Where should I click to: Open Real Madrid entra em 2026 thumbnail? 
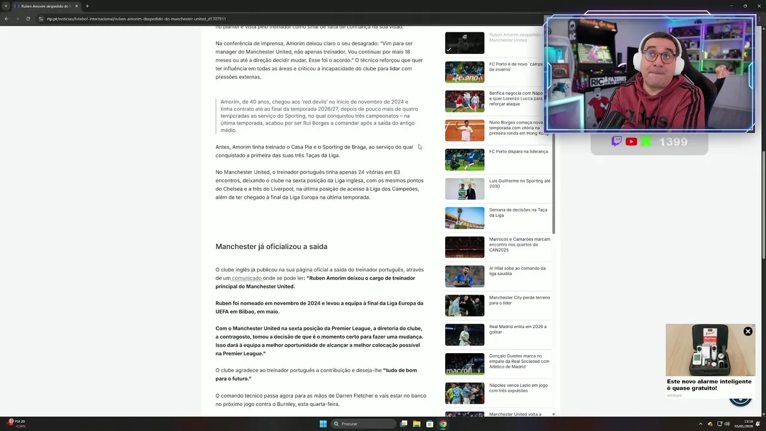click(x=464, y=335)
